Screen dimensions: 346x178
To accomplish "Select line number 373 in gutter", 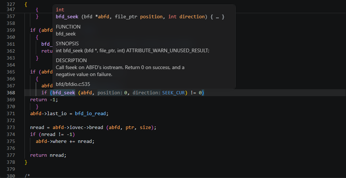I will click(11, 128).
